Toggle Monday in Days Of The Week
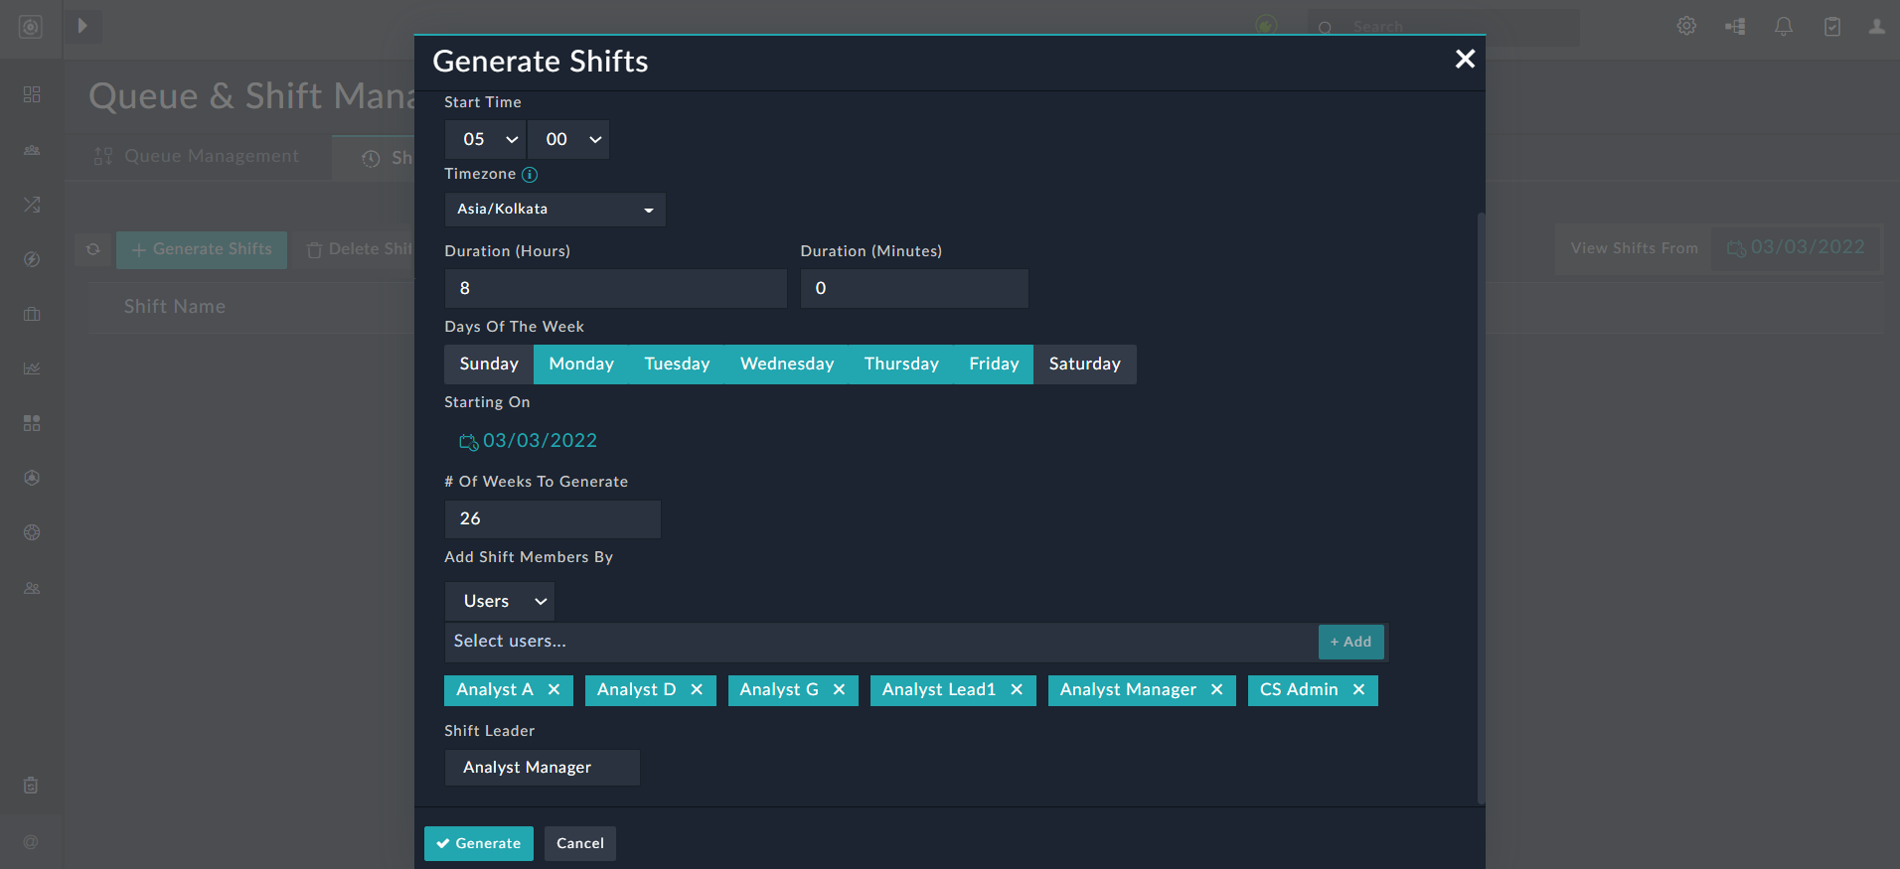This screenshot has width=1900, height=869. [581, 364]
